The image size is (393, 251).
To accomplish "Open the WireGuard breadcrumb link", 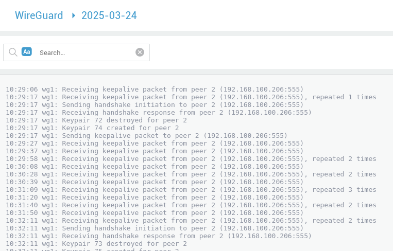I will click(x=39, y=15).
